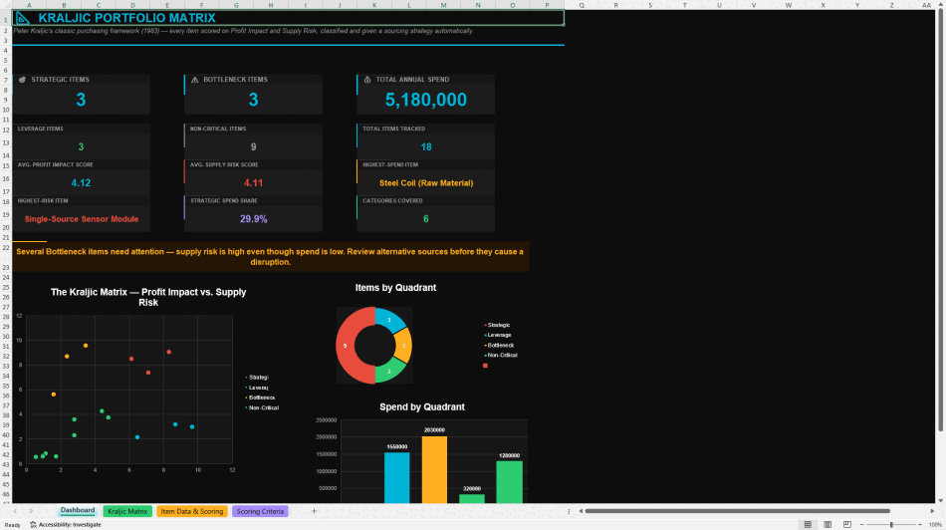Open the Item Data & Scoring tab
Viewport: 946px width, 530px height.
(x=192, y=511)
